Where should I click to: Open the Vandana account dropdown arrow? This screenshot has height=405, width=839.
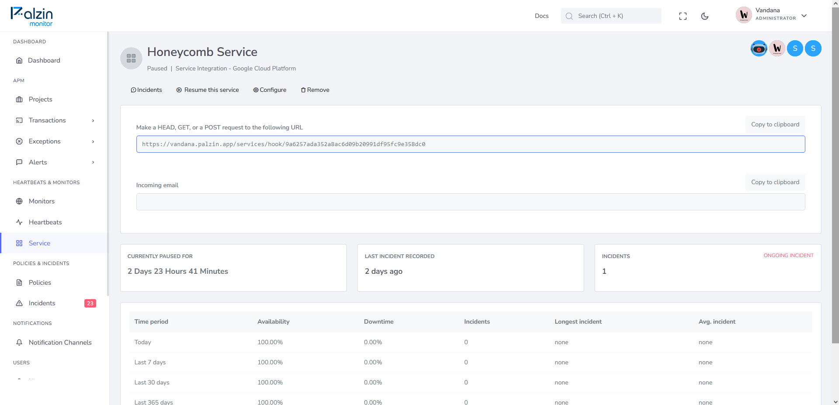[804, 16]
